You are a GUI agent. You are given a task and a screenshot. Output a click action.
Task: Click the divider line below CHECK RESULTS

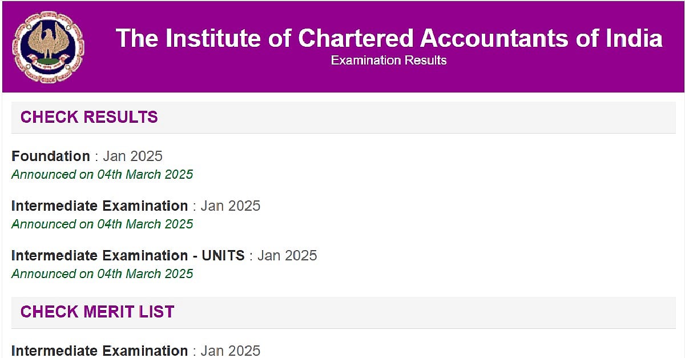tap(342, 133)
